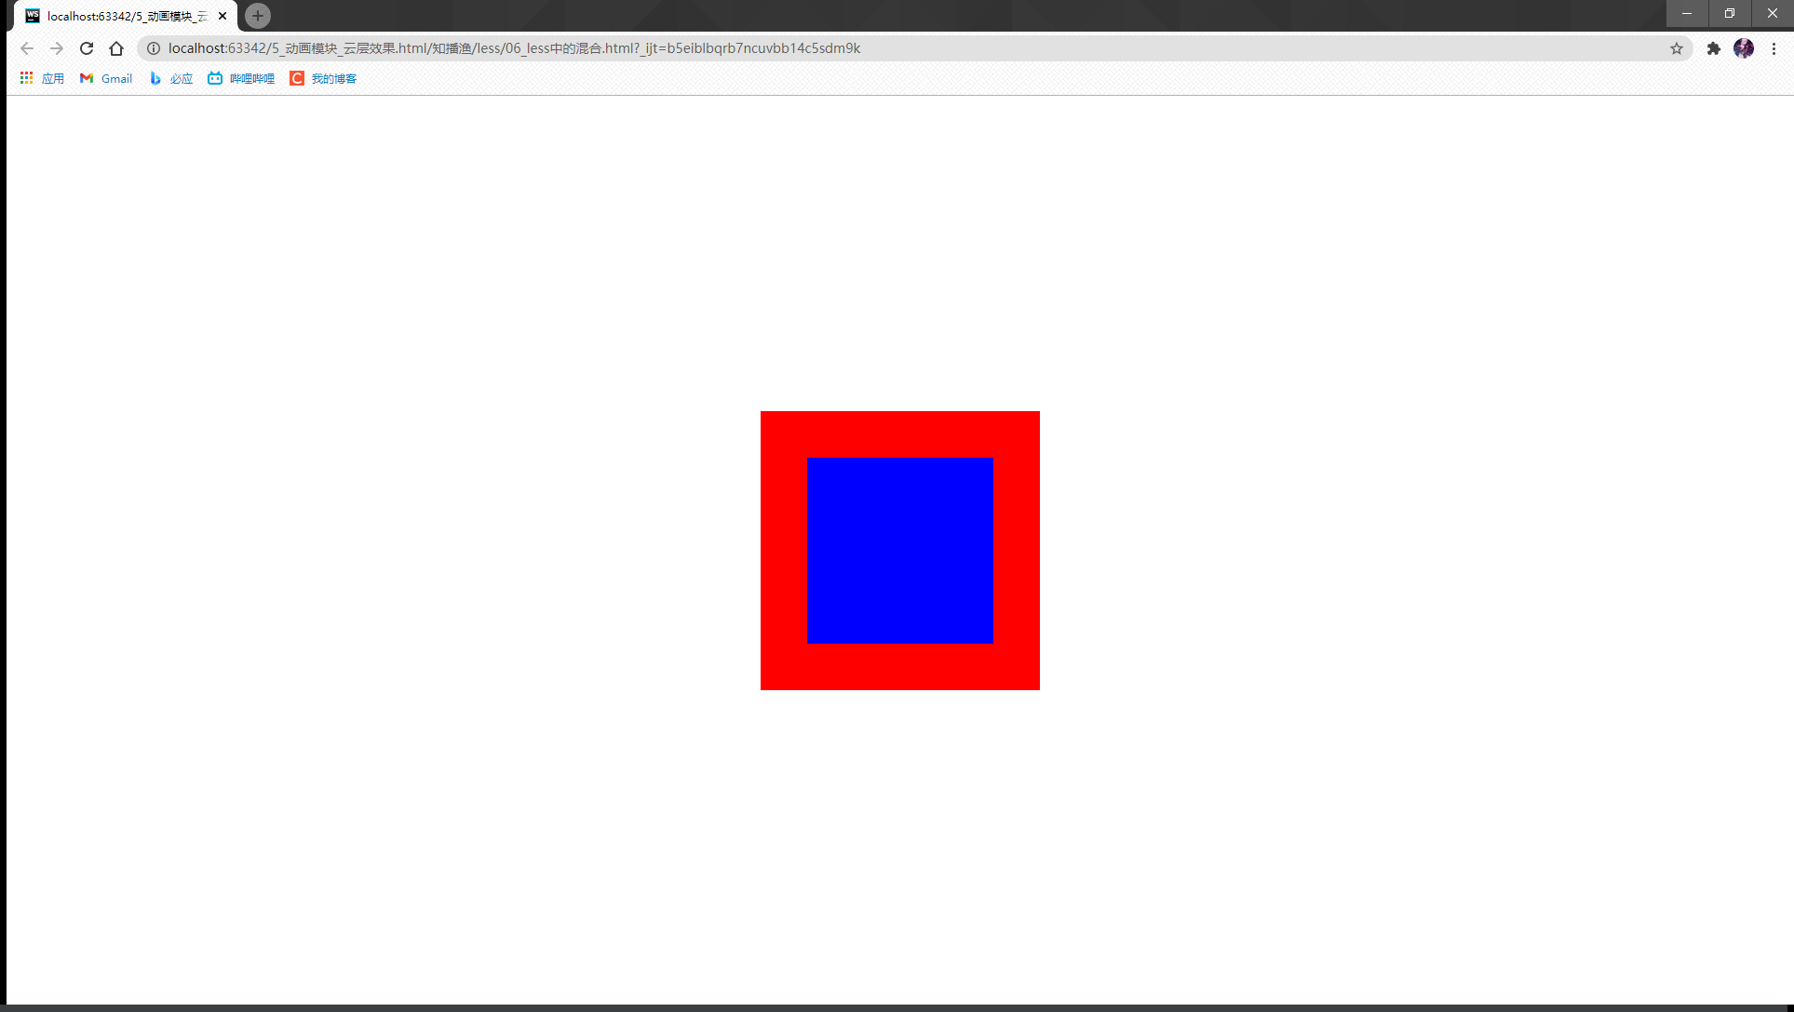Viewport: 1794px width, 1012px height.
Task: Open the 应用 apps bookmark
Action: [x=42, y=78]
